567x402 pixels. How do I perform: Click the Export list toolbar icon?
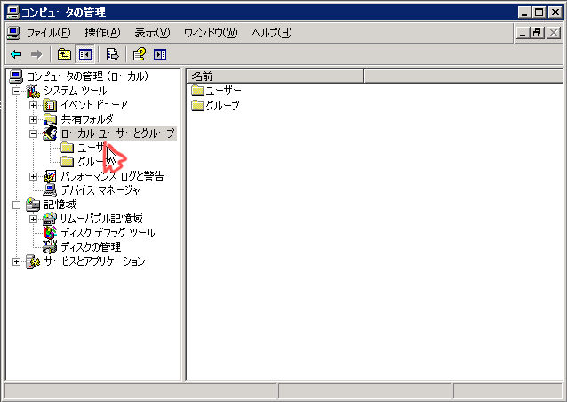click(112, 54)
